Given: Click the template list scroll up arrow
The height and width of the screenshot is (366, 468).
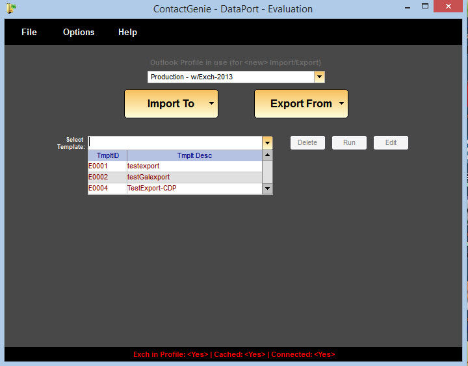Looking at the screenshot, I should (267, 155).
